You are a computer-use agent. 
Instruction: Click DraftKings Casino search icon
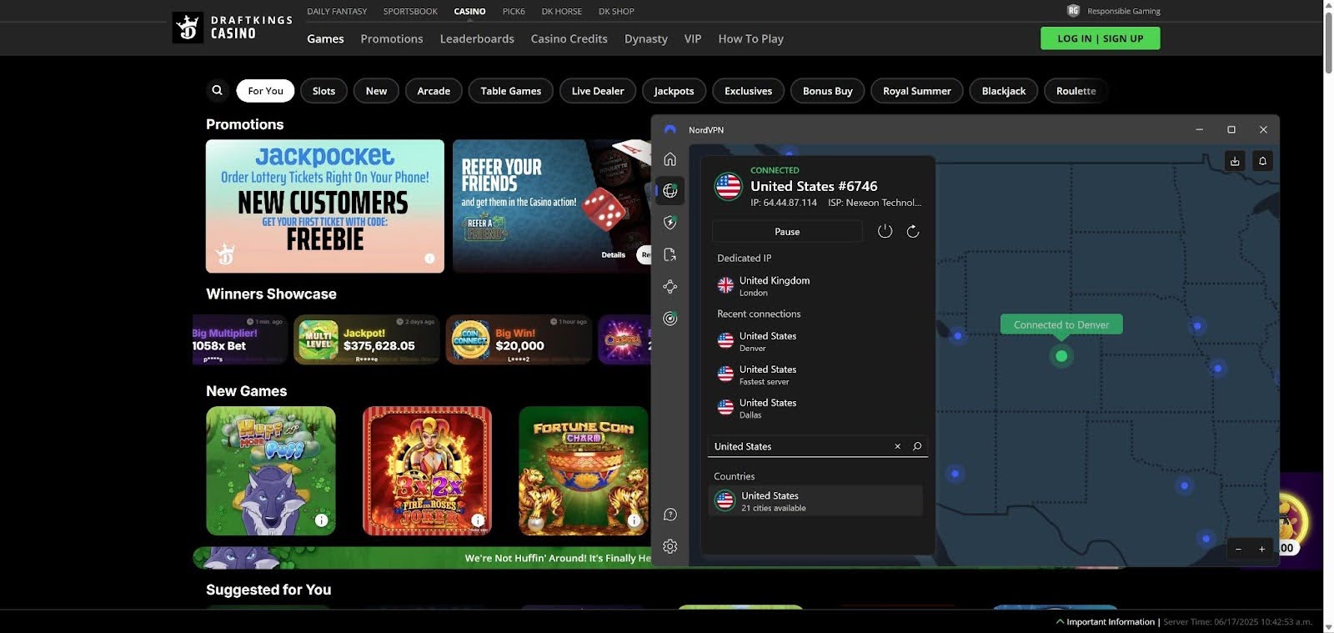(x=217, y=90)
